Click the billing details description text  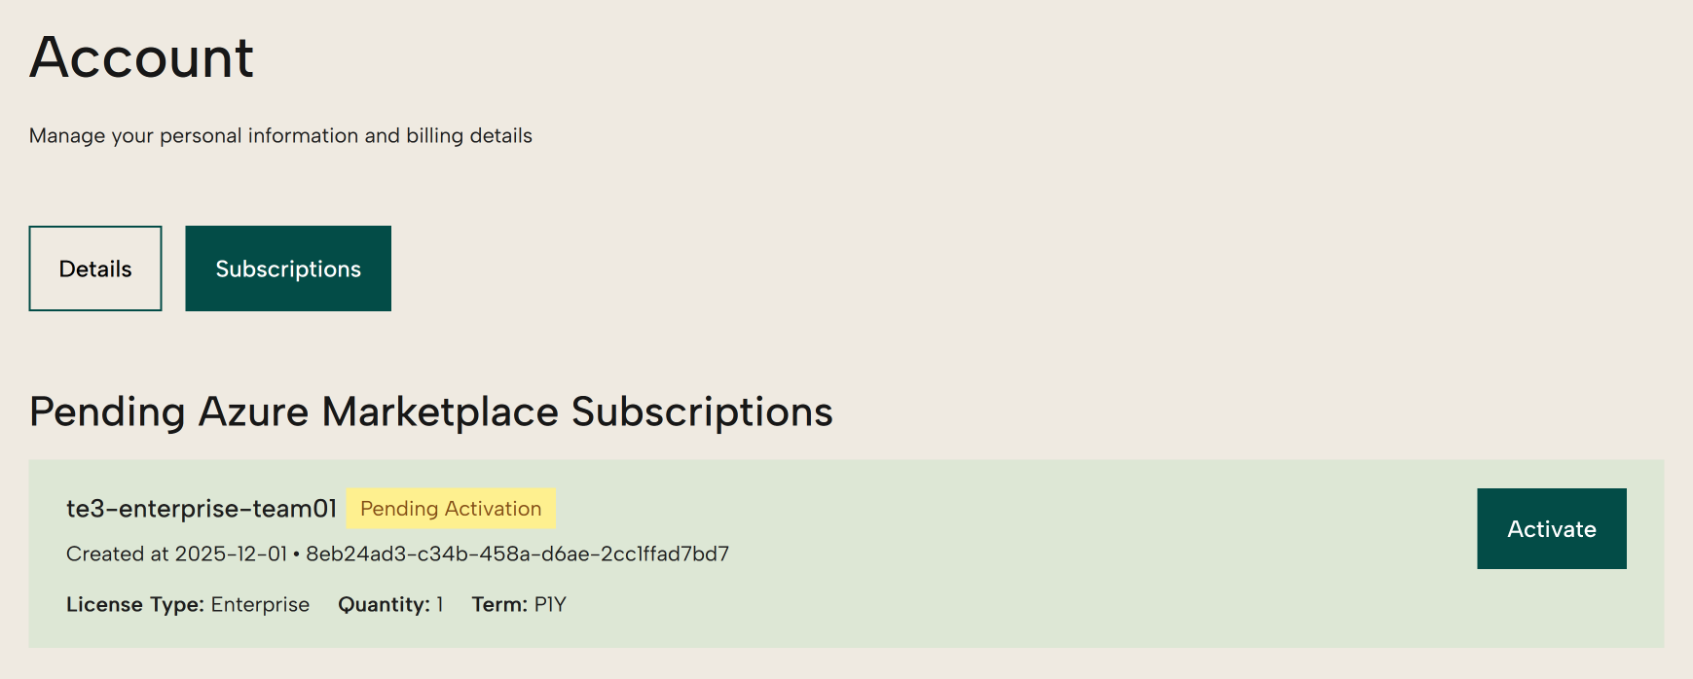(281, 135)
